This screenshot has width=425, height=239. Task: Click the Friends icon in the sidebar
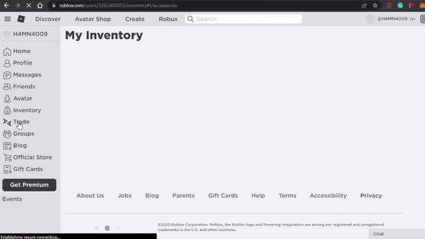coord(7,87)
